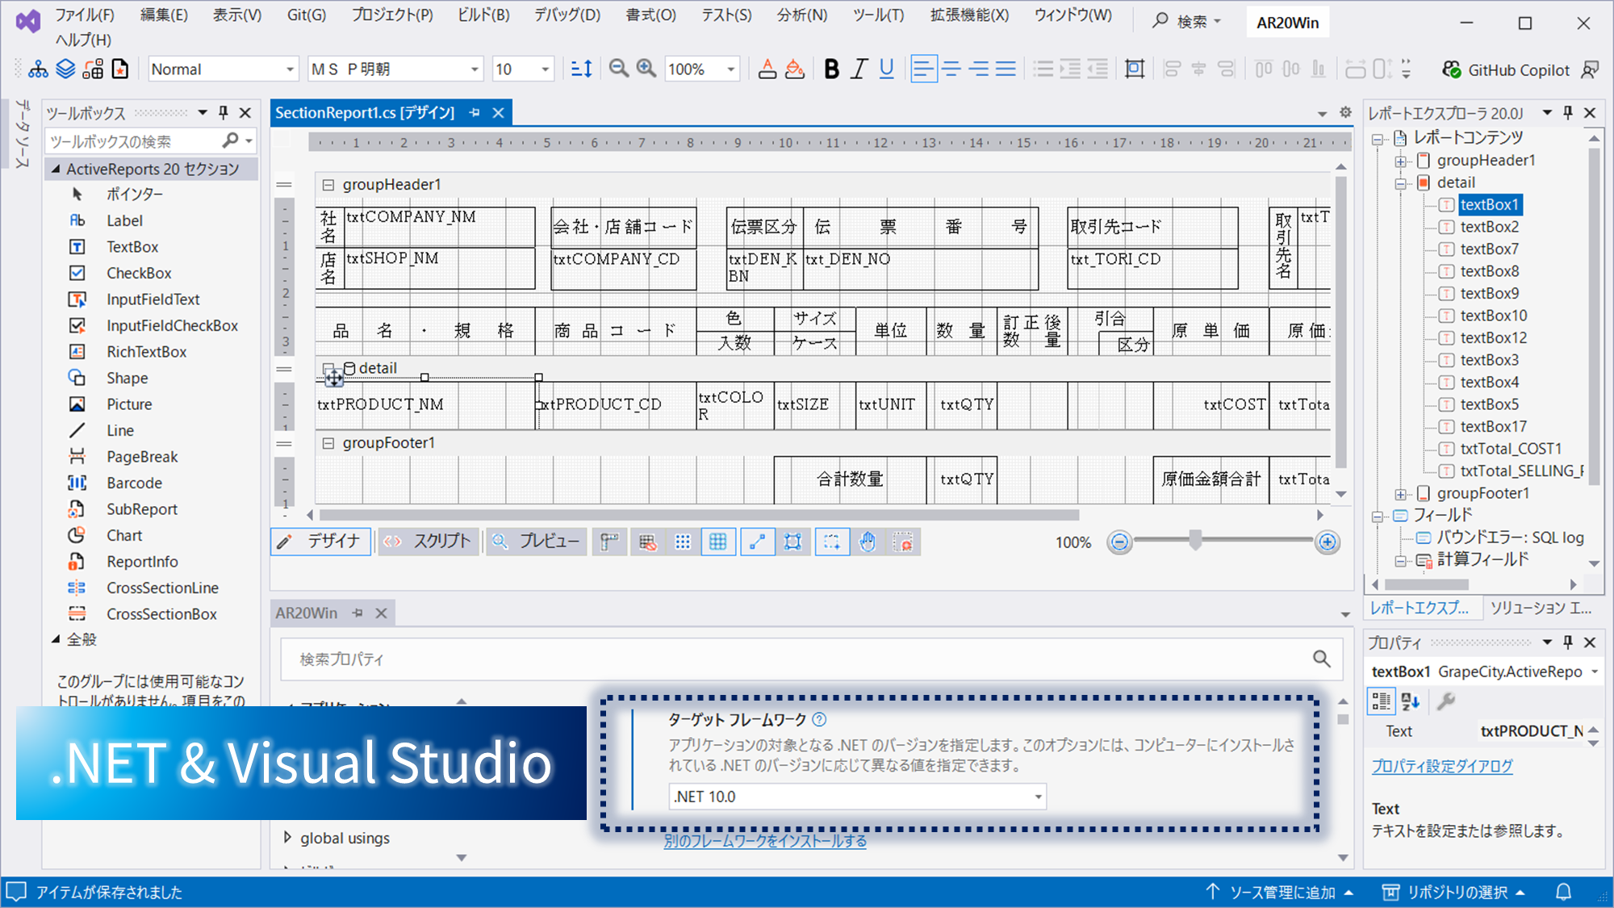
Task: Select the CrossSectionBox toolbox item
Action: [161, 614]
